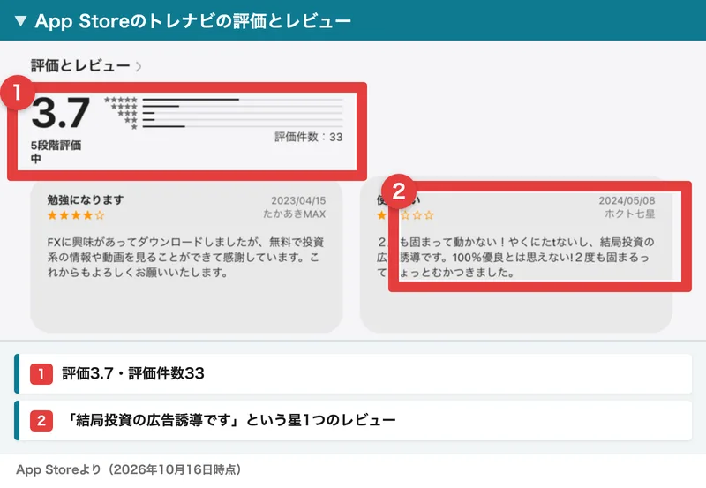Select the 「結局投資の広告誘導です」 list item
This screenshot has height=488, width=706.
(x=353, y=420)
